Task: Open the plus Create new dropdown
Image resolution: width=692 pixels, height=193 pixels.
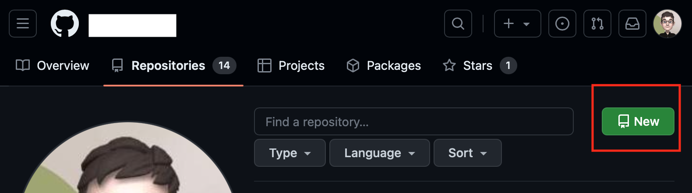Action: click(x=517, y=24)
